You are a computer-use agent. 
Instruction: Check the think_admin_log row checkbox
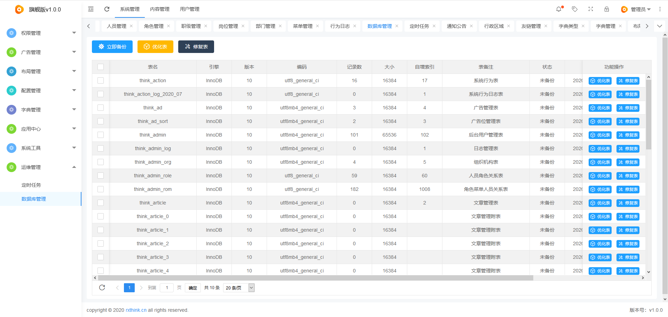pyautogui.click(x=101, y=148)
